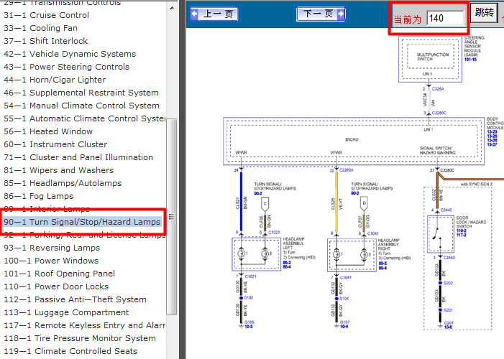Click the 跳转 jump button

484,13
